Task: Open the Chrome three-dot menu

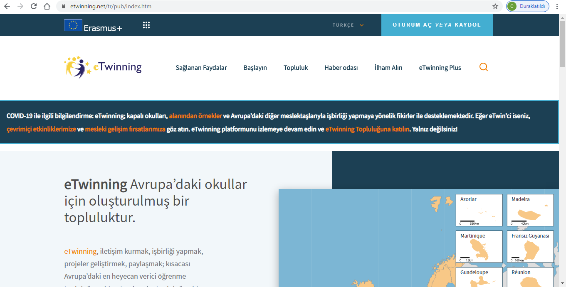Action: (x=557, y=6)
